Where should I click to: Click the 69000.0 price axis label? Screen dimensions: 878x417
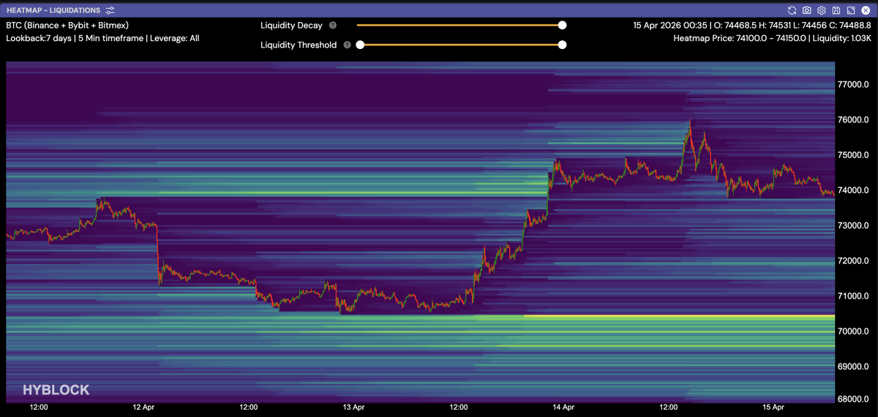(x=852, y=366)
